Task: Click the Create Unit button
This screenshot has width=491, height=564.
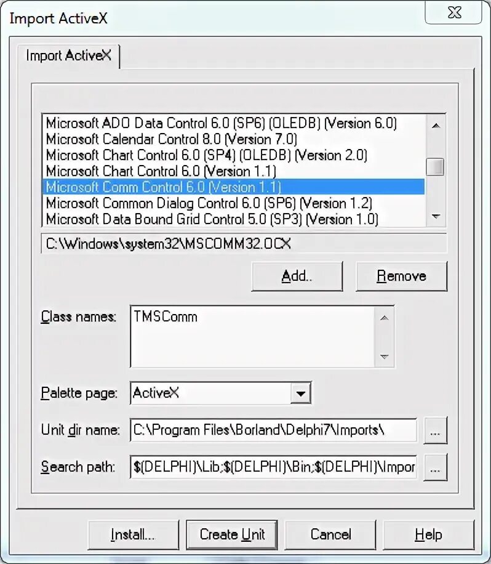Action: [x=232, y=534]
